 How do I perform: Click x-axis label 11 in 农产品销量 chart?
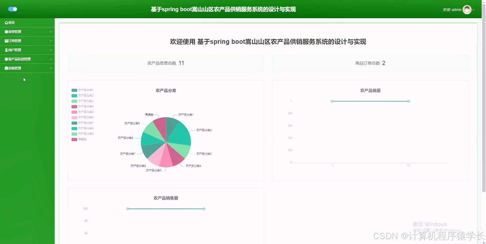(409, 166)
